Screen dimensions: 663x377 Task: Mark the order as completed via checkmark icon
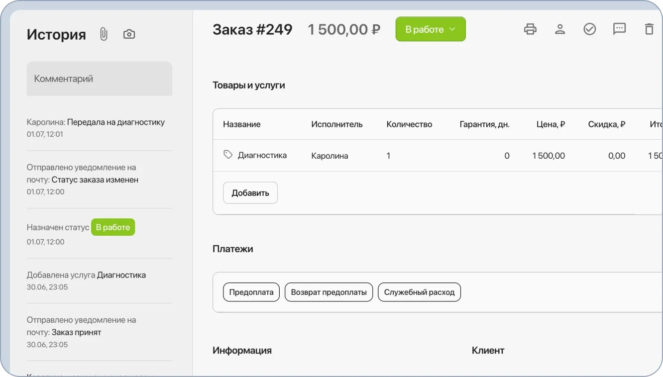point(590,29)
